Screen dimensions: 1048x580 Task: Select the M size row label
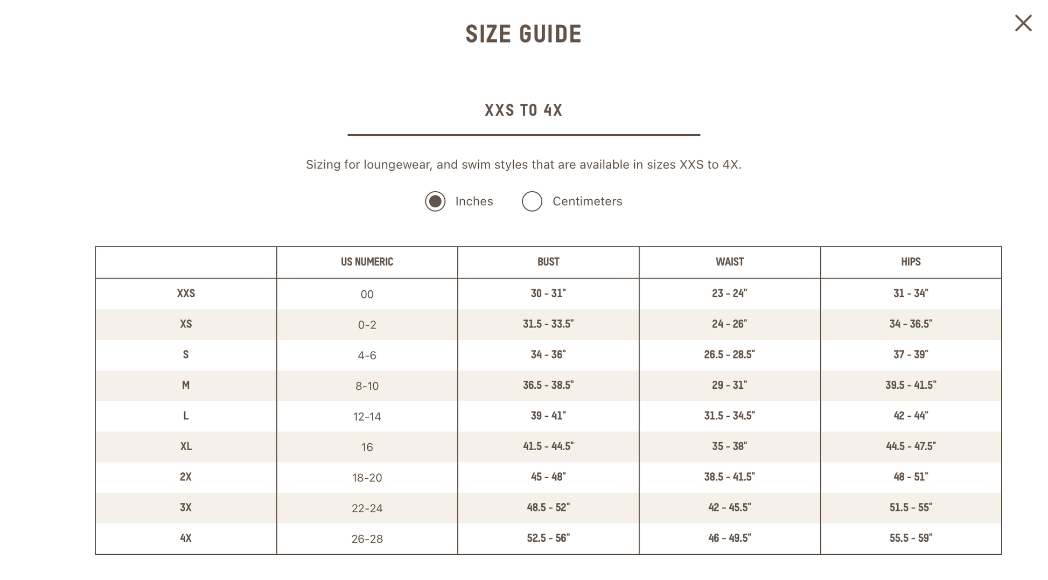coord(186,385)
